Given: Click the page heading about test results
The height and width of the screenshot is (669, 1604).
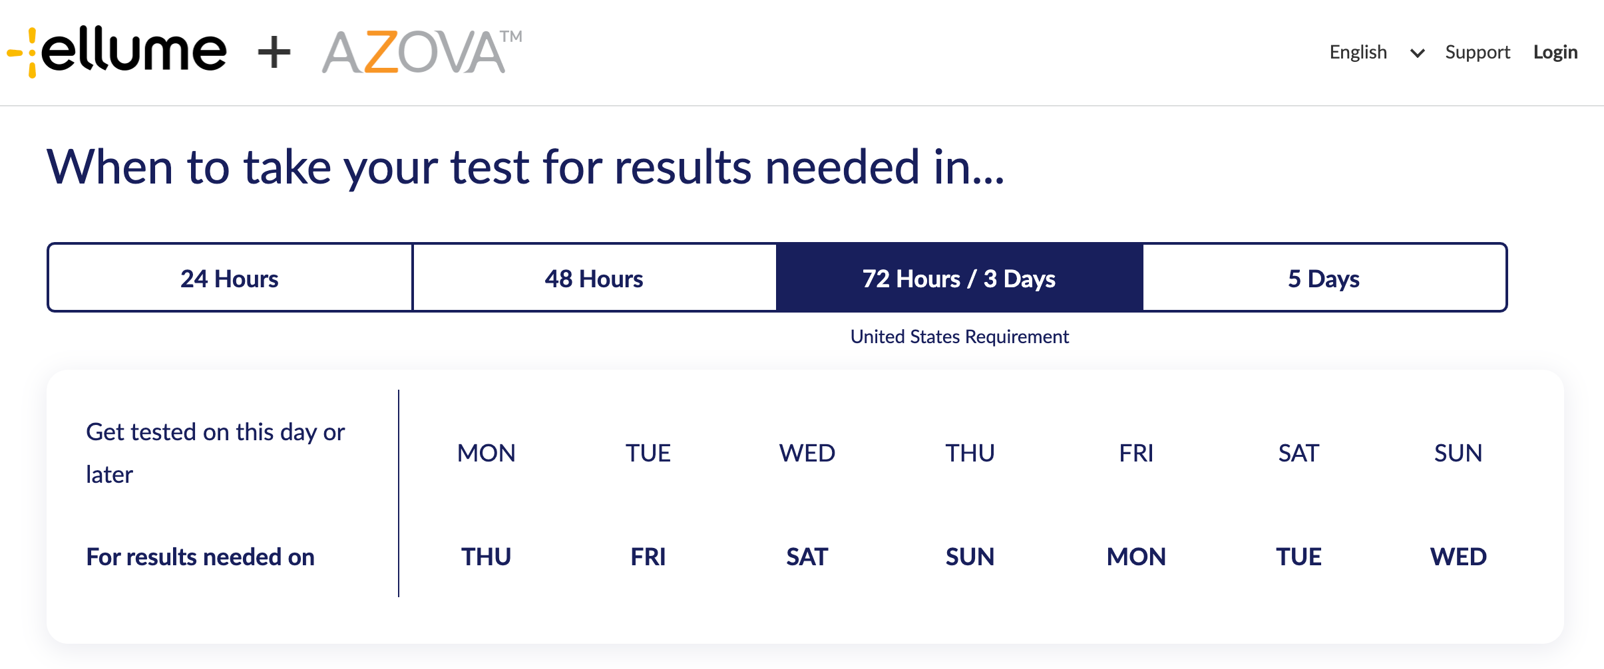Looking at the screenshot, I should (525, 166).
